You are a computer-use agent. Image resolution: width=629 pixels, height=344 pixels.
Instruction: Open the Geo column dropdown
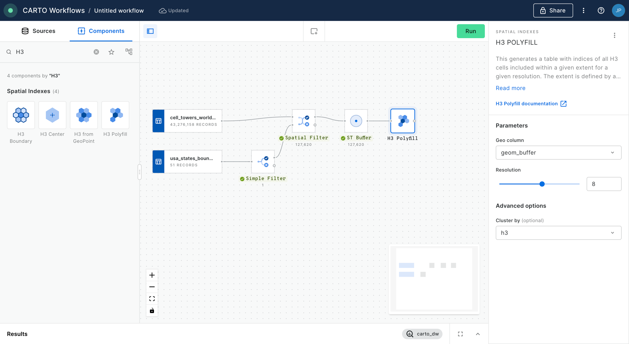tap(558, 153)
